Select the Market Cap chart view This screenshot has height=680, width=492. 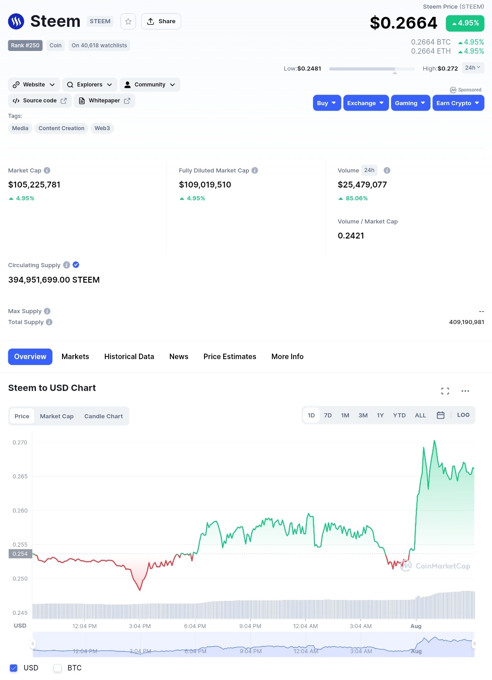coord(56,416)
